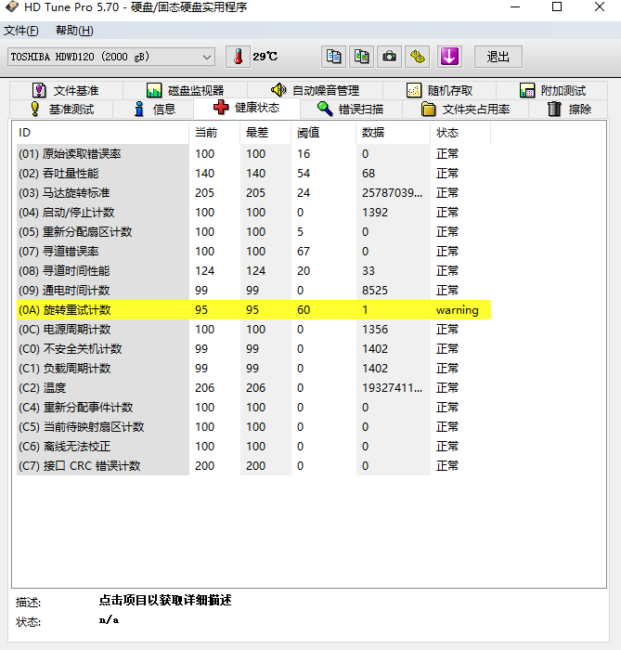Click the 最差 column header
The height and width of the screenshot is (650, 621).
pos(265,133)
